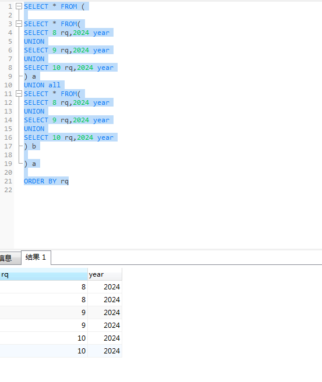Click UNION keyword on line 13
This screenshot has height=382, width=322.
point(34,111)
